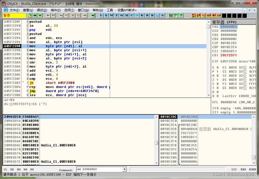Click the Step into toolbar icon
This screenshot has width=259, height=179.
(x=61, y=16)
